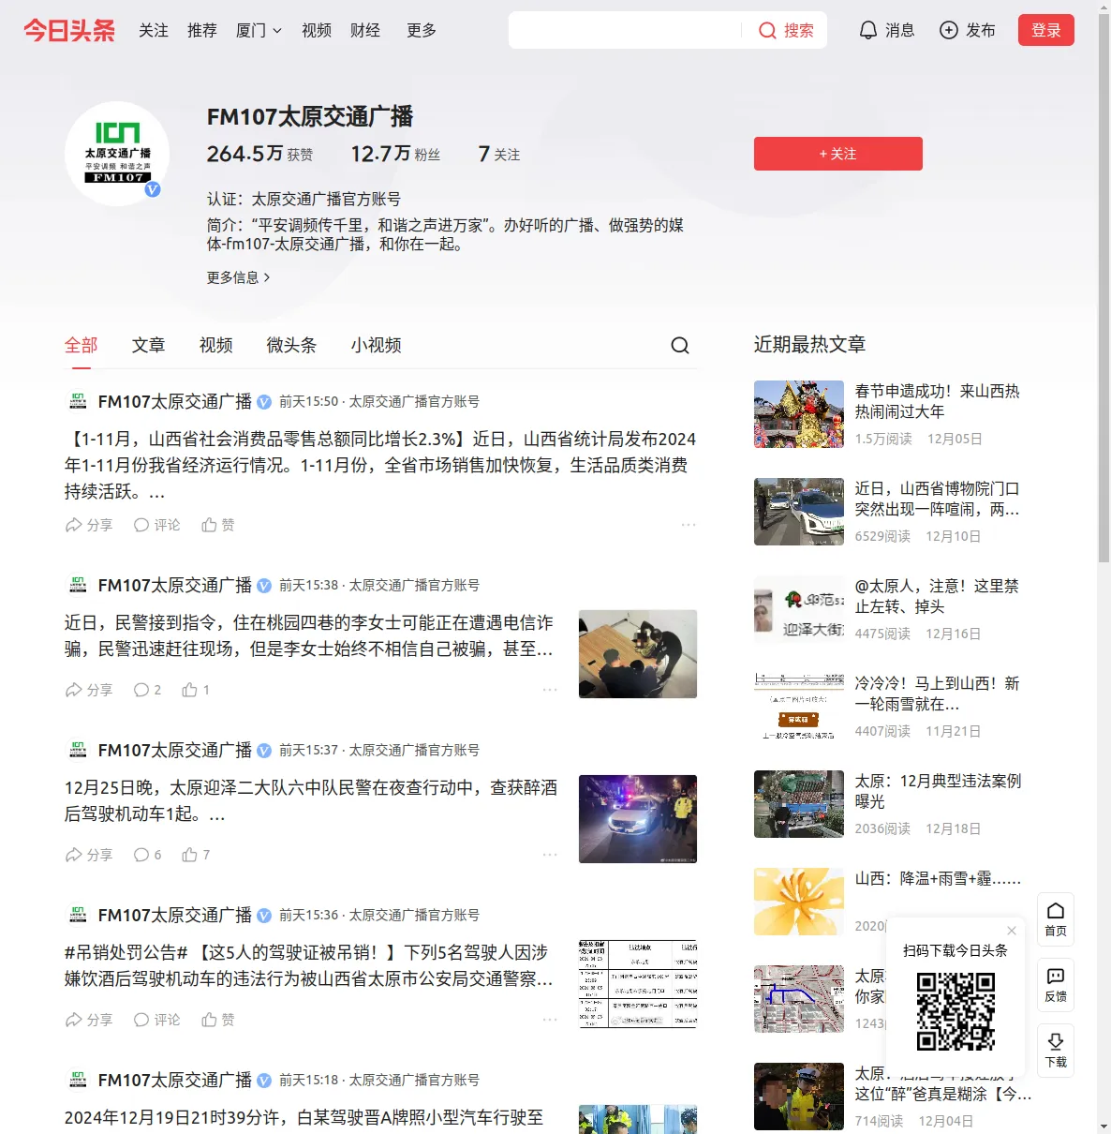The width and height of the screenshot is (1111, 1134).
Task: Like the 桃园四巷李女士 post
Action: pos(196,690)
